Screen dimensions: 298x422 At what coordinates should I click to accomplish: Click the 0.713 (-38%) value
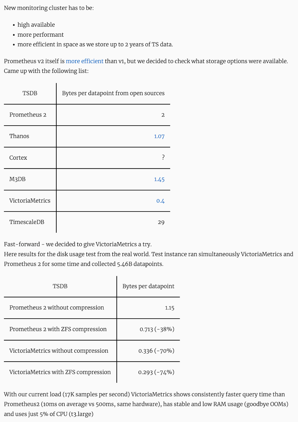157,329
